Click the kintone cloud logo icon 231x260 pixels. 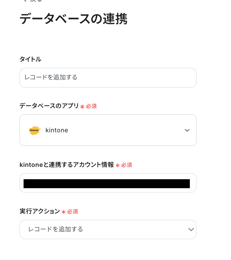click(x=35, y=130)
